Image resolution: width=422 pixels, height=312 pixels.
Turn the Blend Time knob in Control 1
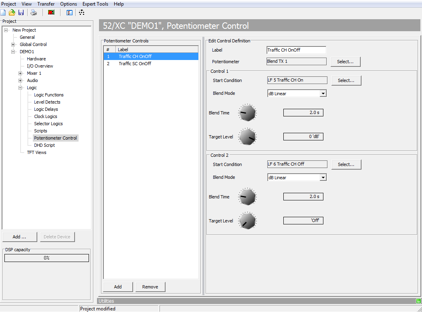click(247, 113)
